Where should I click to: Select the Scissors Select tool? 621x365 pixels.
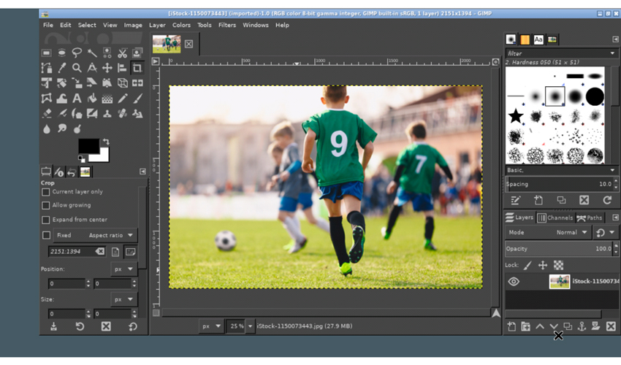tap(122, 53)
